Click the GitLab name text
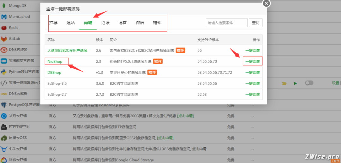 pos(14,39)
